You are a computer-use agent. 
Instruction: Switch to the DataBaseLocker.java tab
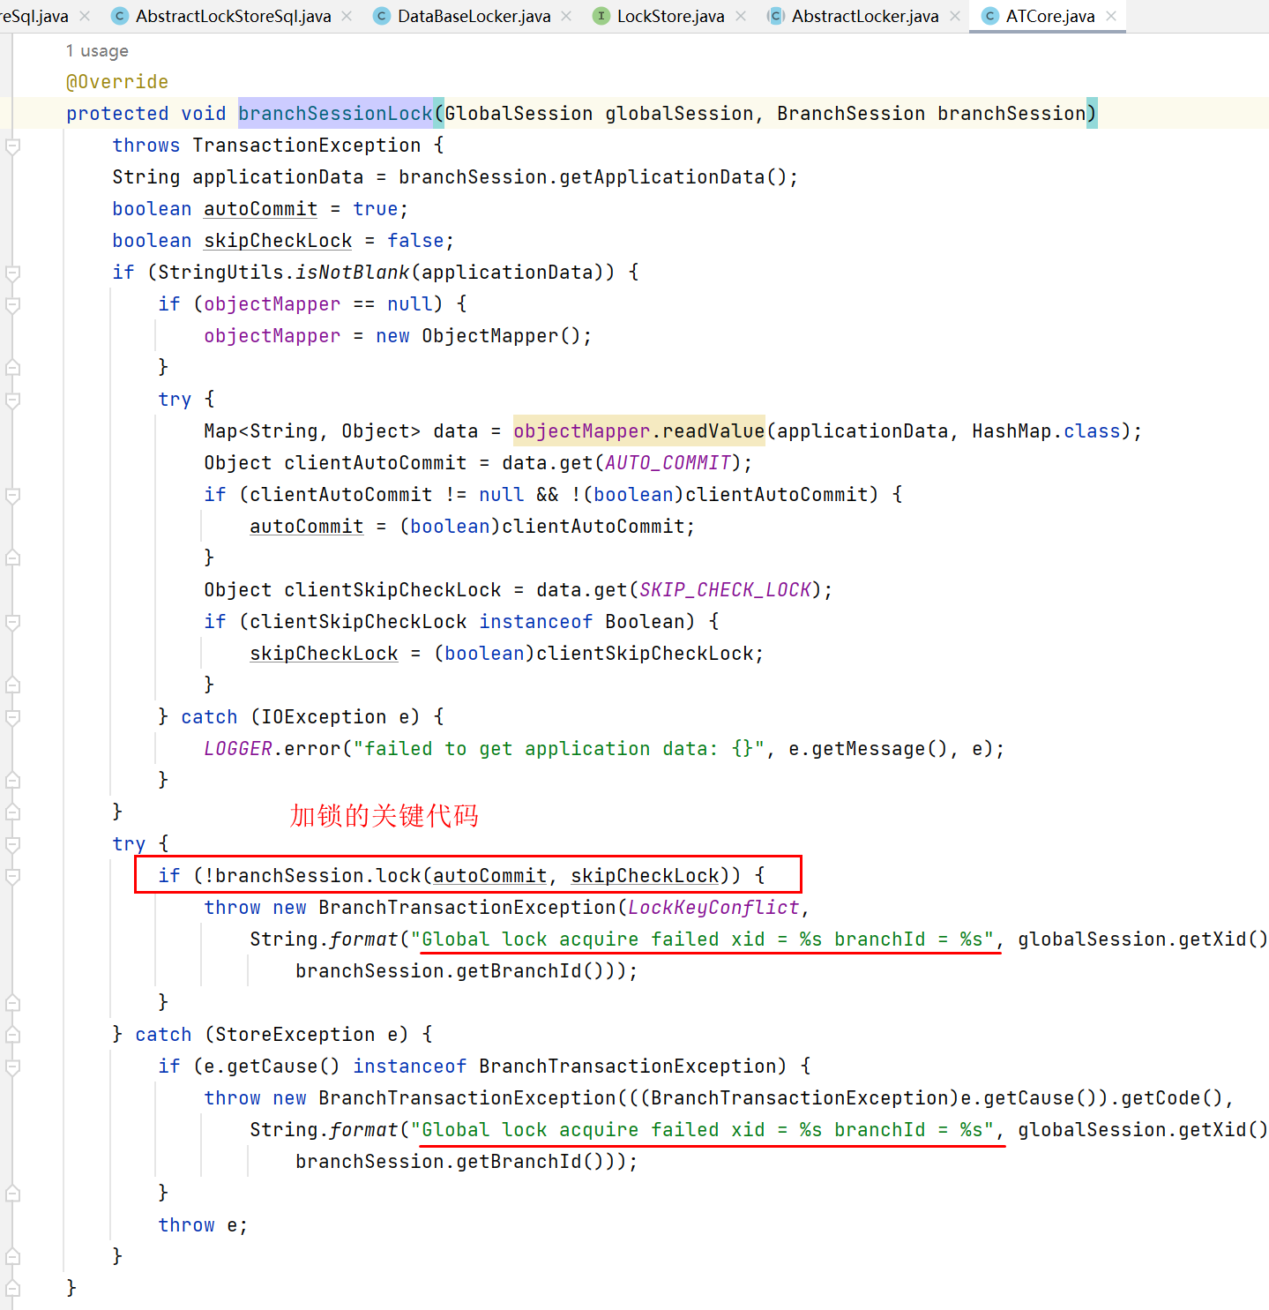(474, 16)
